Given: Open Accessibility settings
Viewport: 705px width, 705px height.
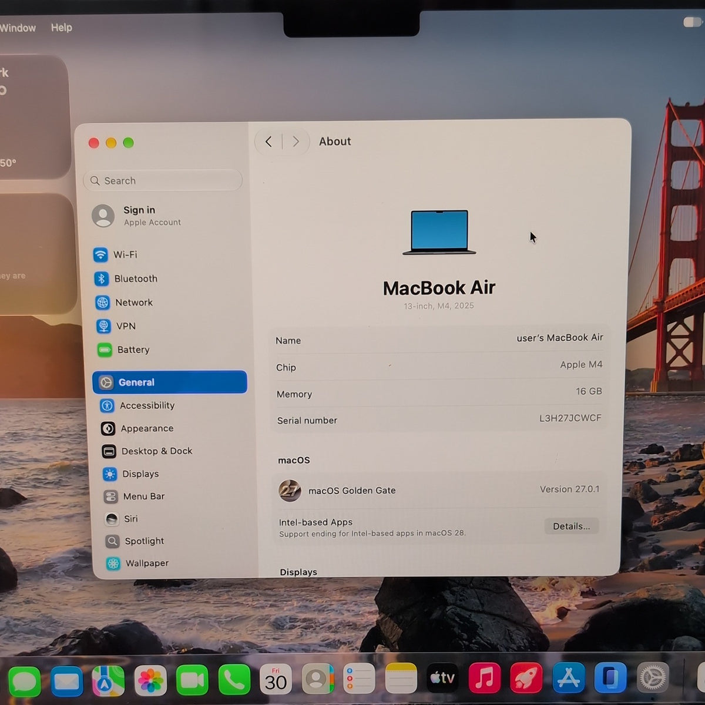Looking at the screenshot, I should click(137, 405).
